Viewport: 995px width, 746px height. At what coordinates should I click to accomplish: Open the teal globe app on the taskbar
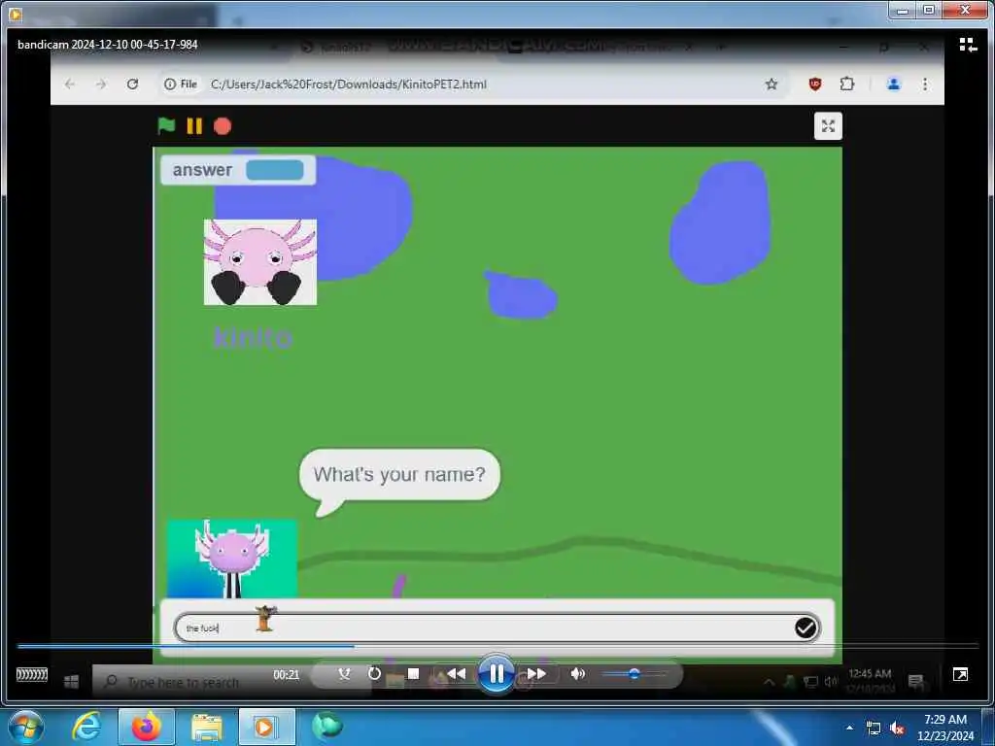[327, 727]
